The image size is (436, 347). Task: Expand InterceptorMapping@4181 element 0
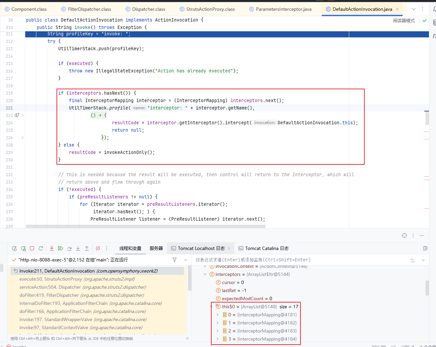click(218, 315)
